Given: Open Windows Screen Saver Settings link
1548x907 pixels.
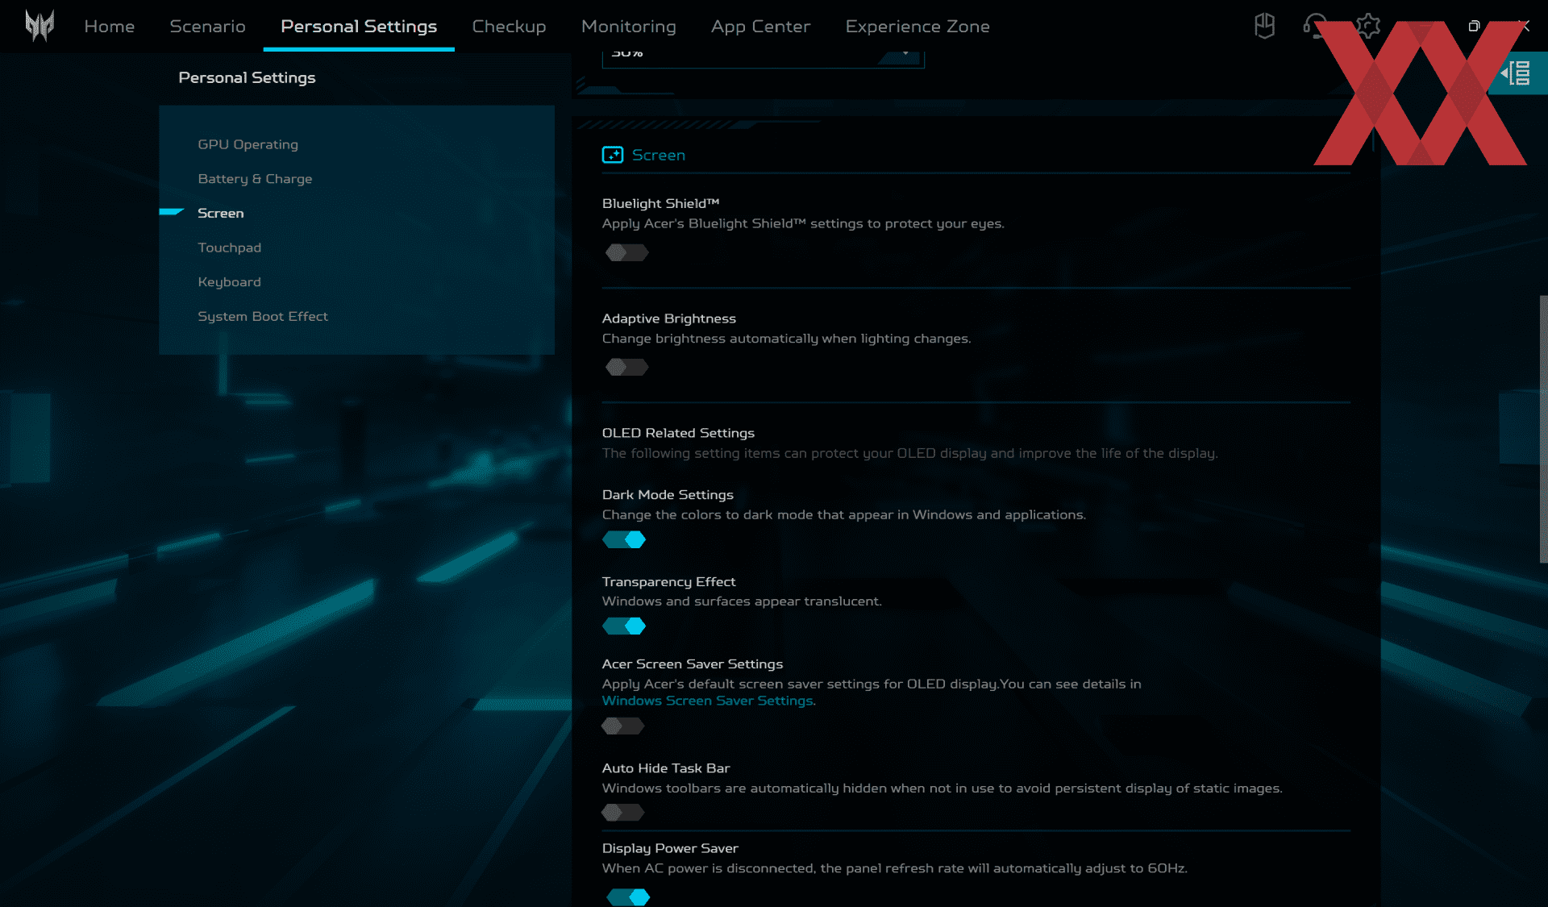Looking at the screenshot, I should pos(707,701).
